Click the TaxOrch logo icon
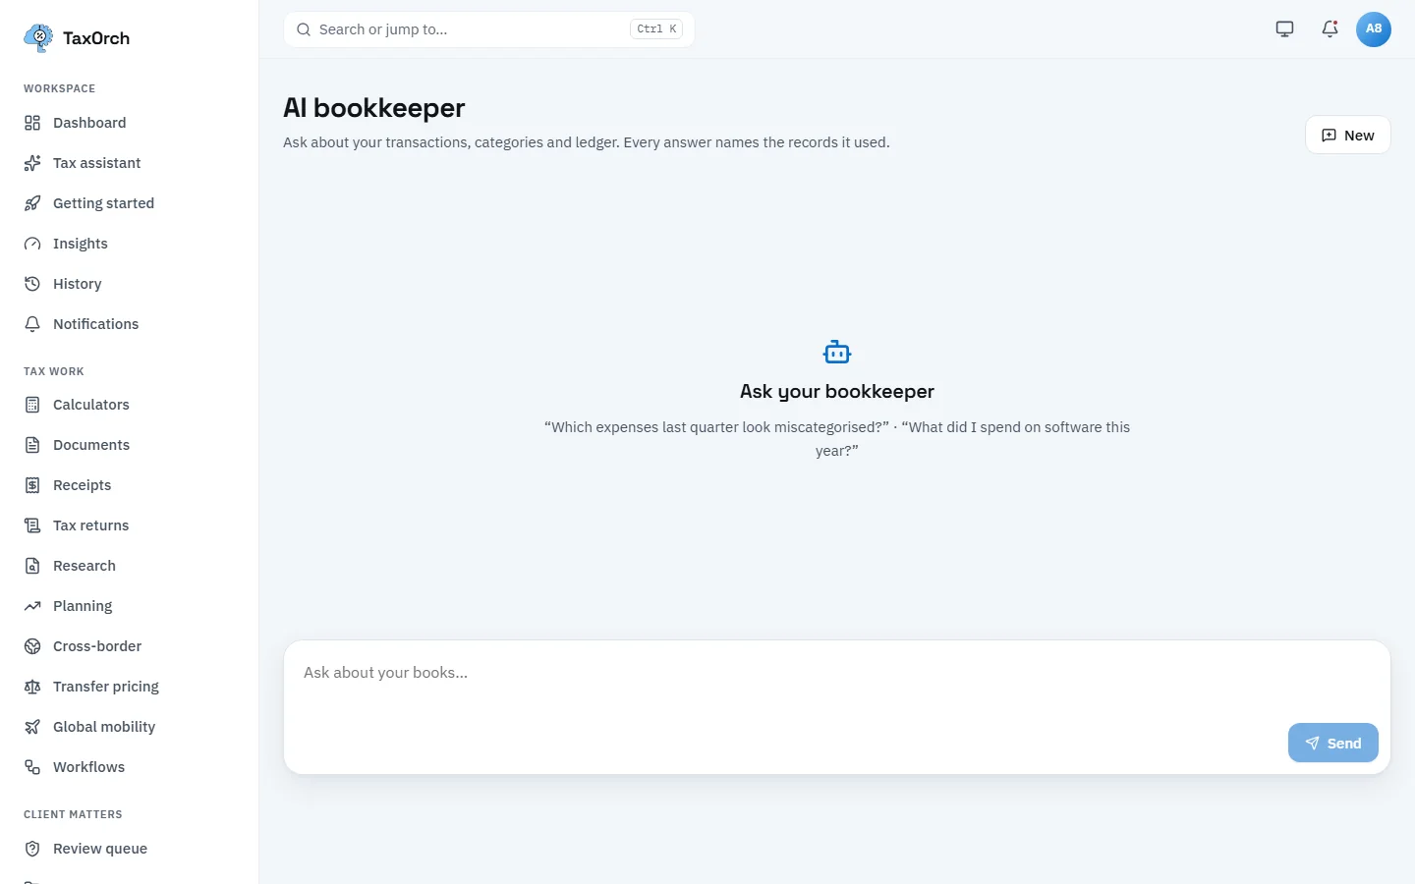1415x884 pixels. click(x=38, y=38)
